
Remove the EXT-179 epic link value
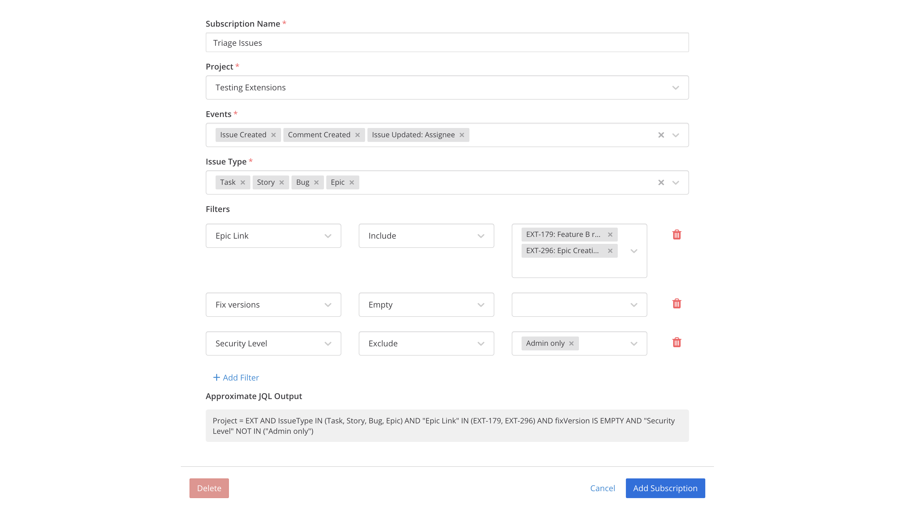[610, 235]
